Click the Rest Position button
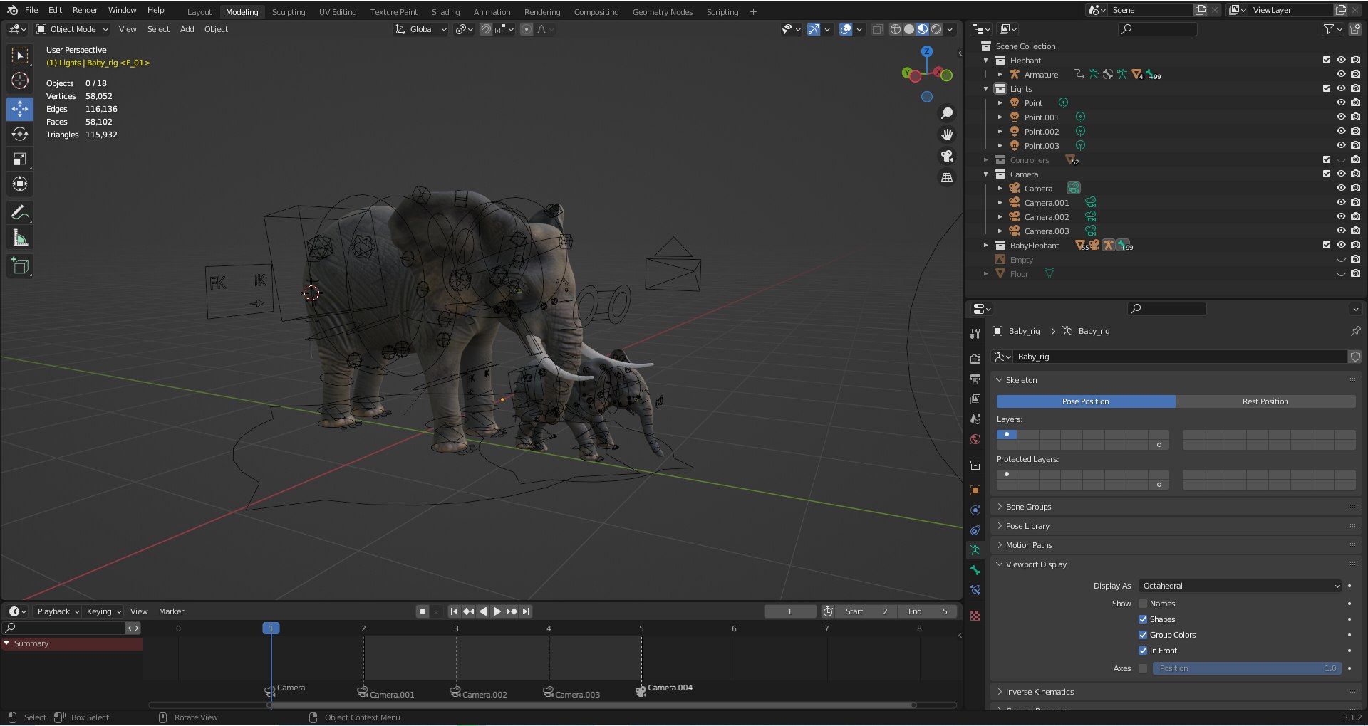Screen dimensions: 1368x726 [x=1265, y=401]
